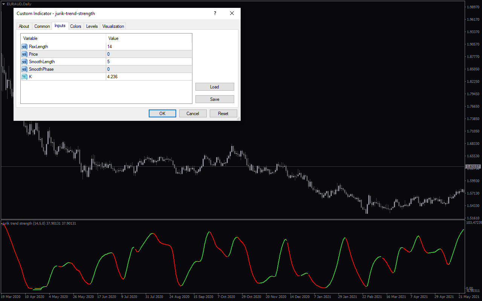Click the Variable column header

(x=63, y=38)
